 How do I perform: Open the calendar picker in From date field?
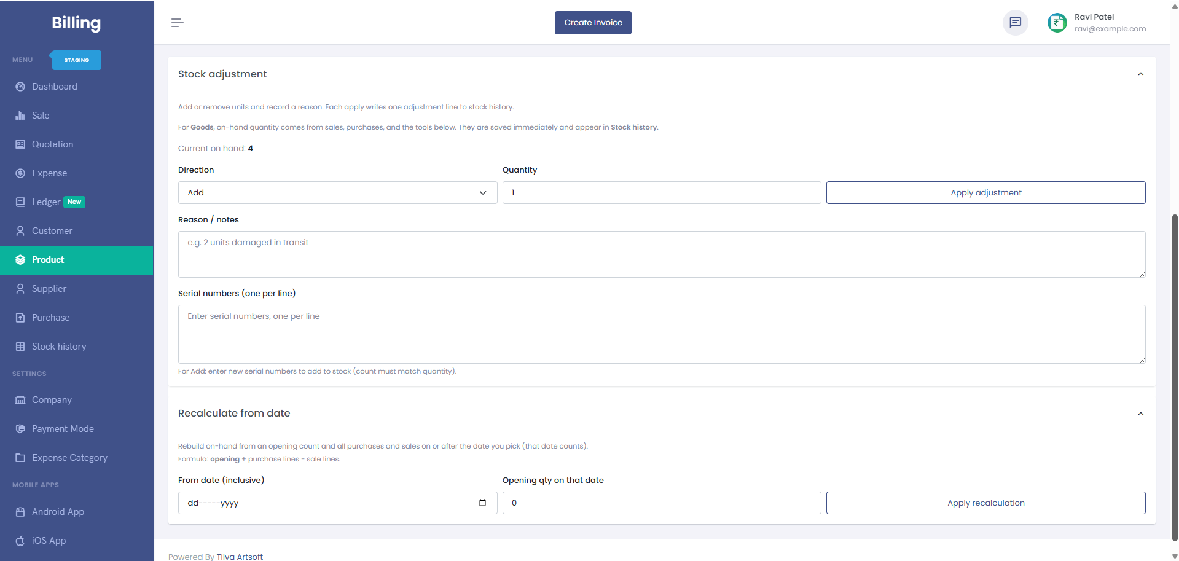coord(482,503)
